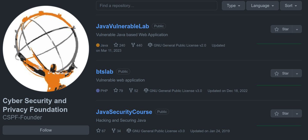This screenshot has height=140, width=308.
Task: Click the JavaSecurityCourse activity sparkline
Action: 279,125
